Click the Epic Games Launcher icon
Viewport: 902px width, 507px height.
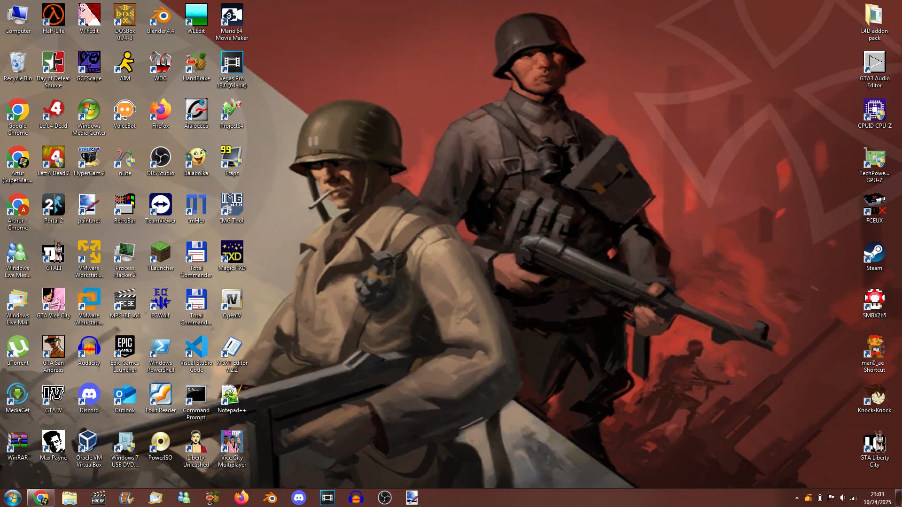pyautogui.click(x=124, y=347)
